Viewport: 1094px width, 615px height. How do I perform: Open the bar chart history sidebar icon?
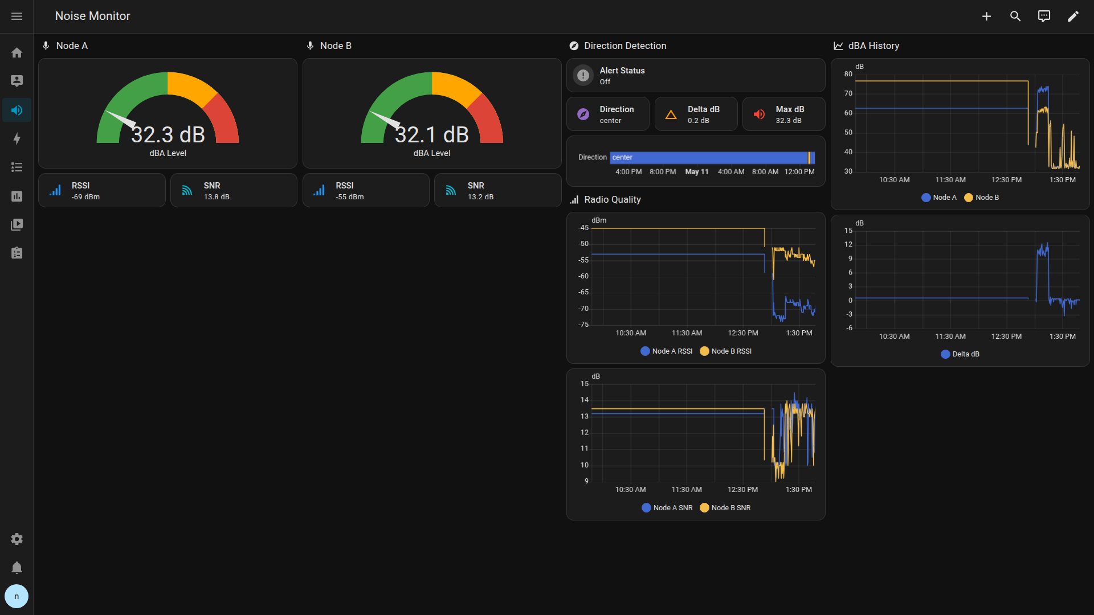17,196
